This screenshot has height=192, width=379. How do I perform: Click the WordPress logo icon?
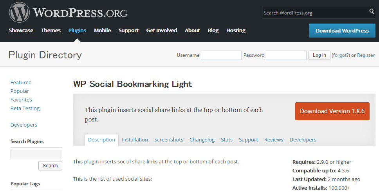pyautogui.click(x=20, y=13)
